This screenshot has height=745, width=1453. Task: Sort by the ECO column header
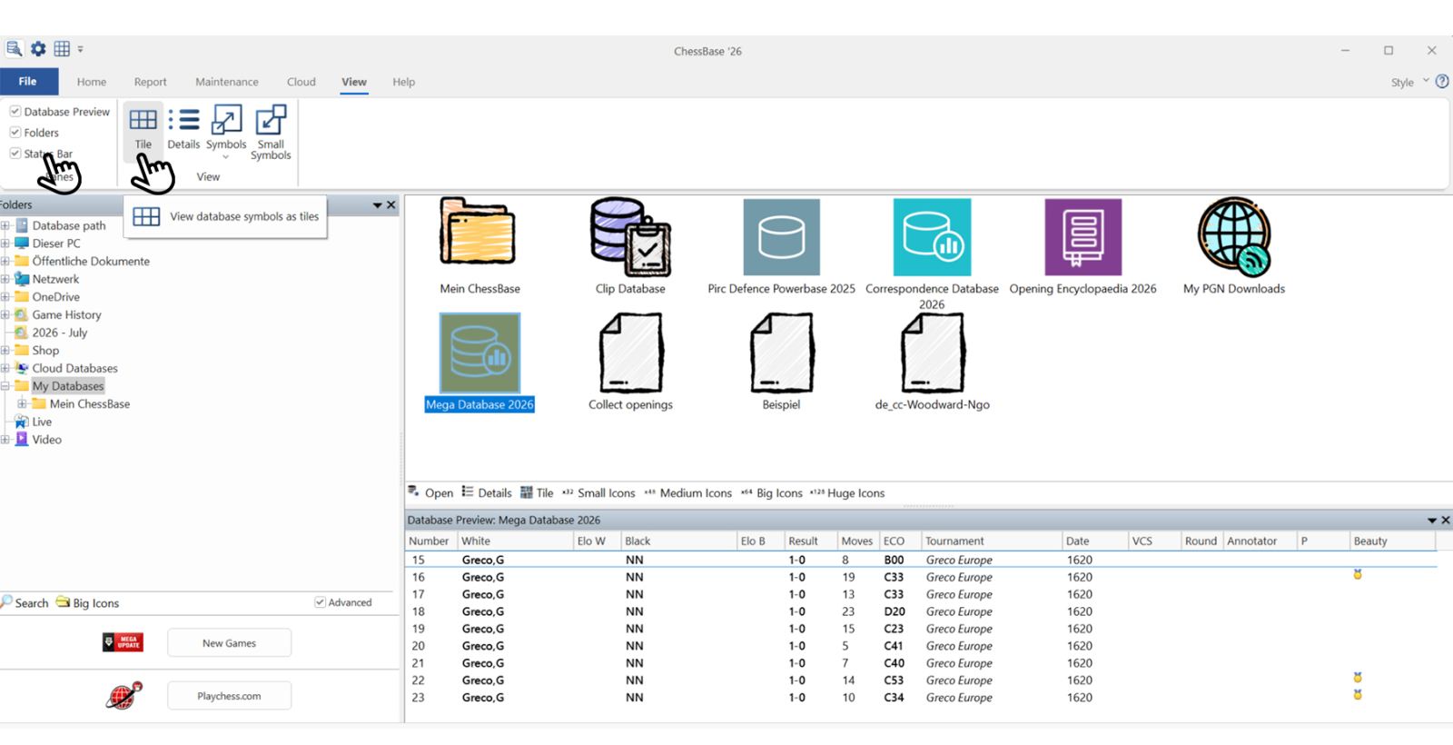901,541
